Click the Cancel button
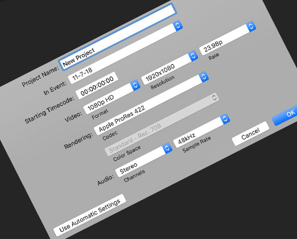Image resolution: width=297 pixels, height=239 pixels. (250, 134)
